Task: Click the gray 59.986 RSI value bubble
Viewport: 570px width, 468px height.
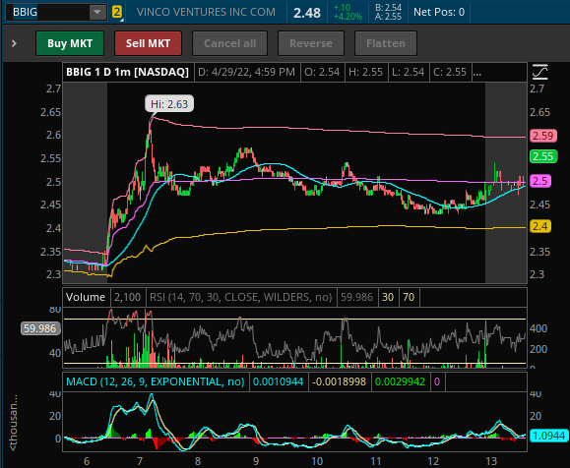Action: pyautogui.click(x=40, y=328)
